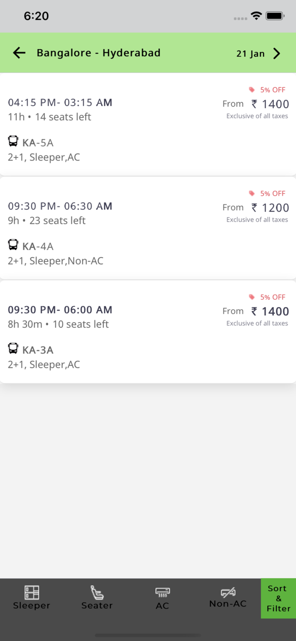The width and height of the screenshot is (296, 641).
Task: Toggle the Seater filter
Action: 97,598
